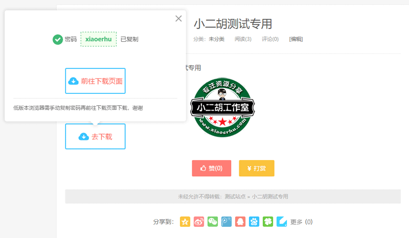This screenshot has height=238, width=409.
Task: Click the 分类 label under the title
Action: [200, 39]
